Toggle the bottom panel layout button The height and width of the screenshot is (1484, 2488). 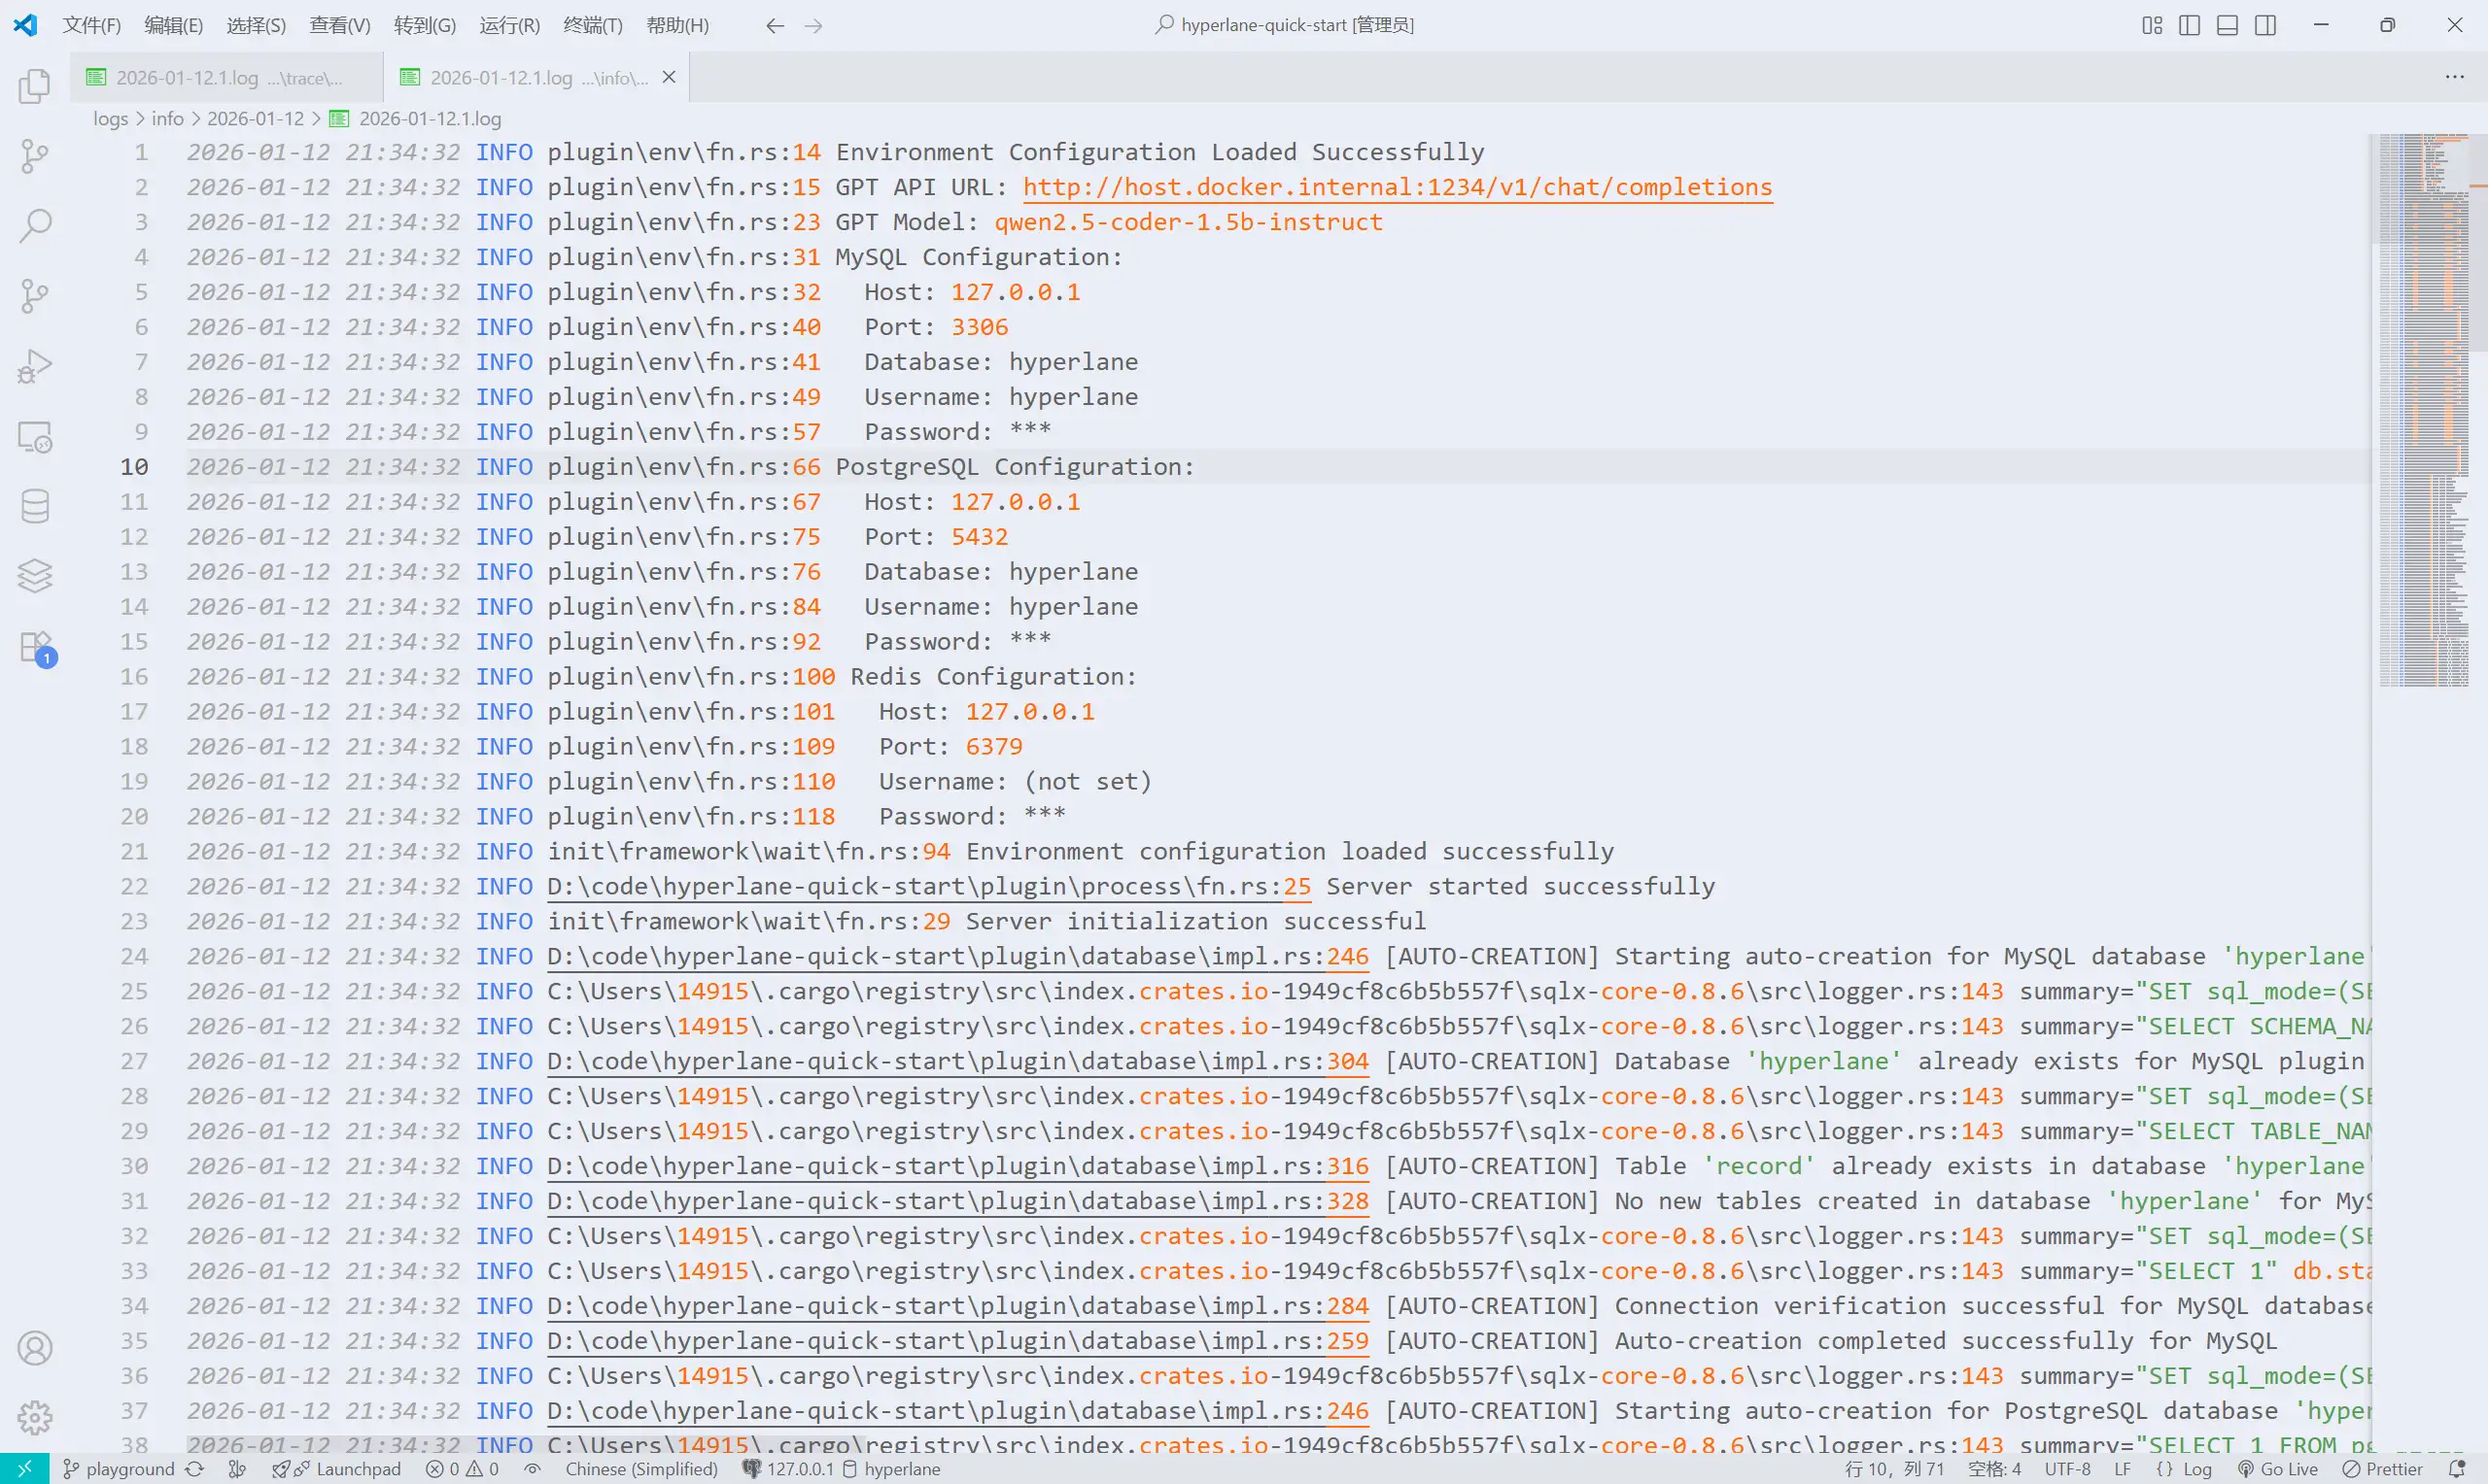tap(2227, 25)
